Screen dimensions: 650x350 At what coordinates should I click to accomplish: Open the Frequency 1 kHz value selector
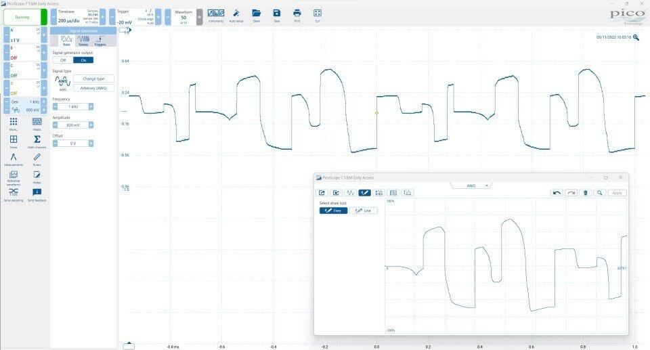click(73, 107)
